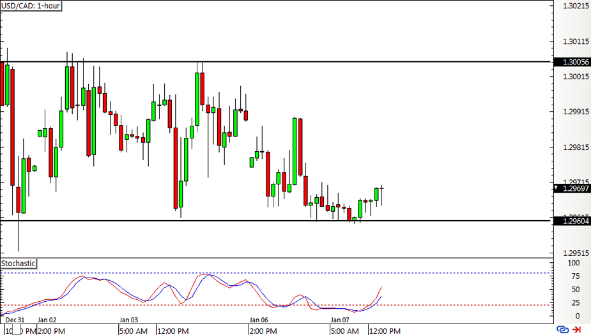Click the Jan 02 date label
This screenshot has height=335, width=591.
(47, 320)
